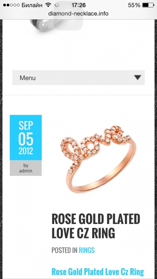
Task: Tap the Sep 05 2012 date badge
Action: (26, 138)
